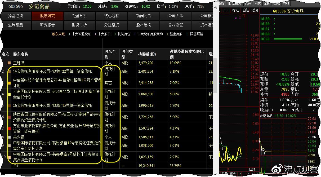Image resolution: width=321 pixels, height=177 pixels.
Task: Select the shareholder row 中融-鼎富9号
Action: click(x=56, y=157)
